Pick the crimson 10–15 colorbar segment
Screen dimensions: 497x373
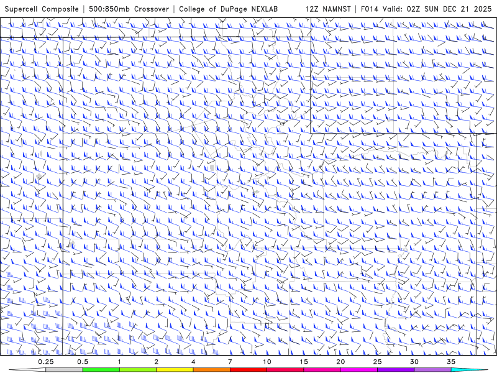pyautogui.click(x=285, y=370)
